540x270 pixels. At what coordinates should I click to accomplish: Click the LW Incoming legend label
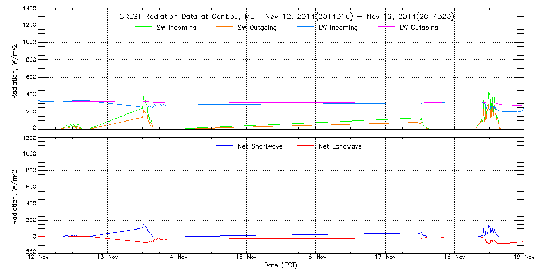[x=337, y=28]
